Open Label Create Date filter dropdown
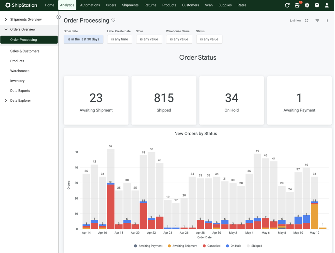Screen dimensions: 335x253 click(x=120, y=39)
